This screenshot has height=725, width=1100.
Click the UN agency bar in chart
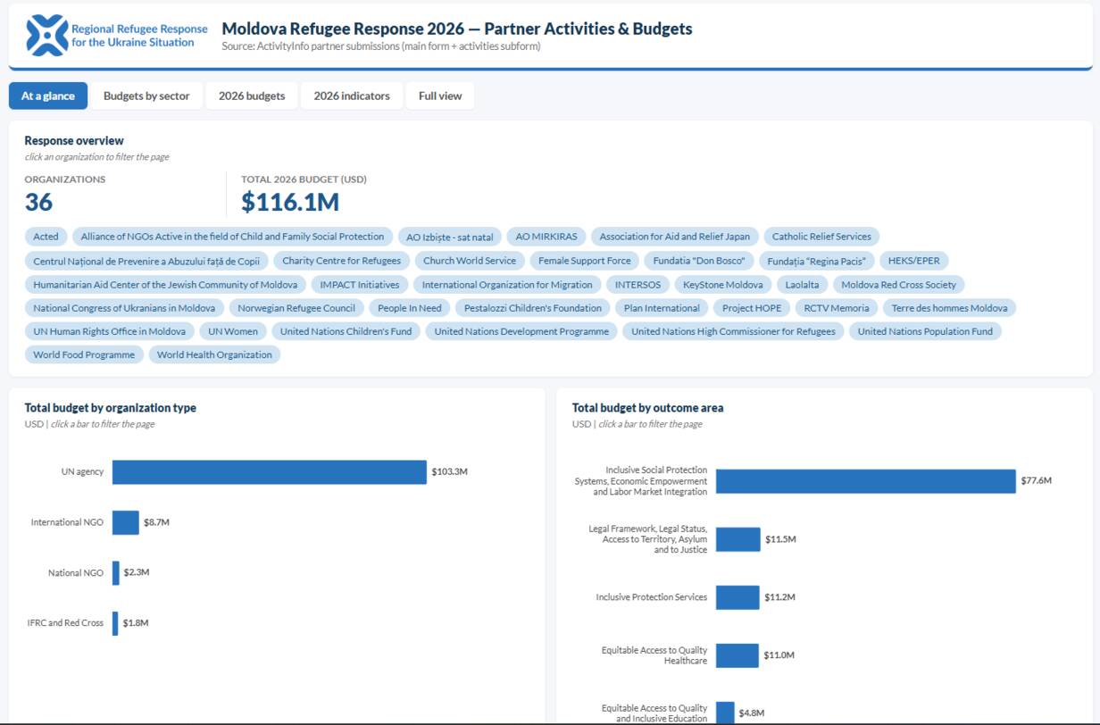(270, 472)
